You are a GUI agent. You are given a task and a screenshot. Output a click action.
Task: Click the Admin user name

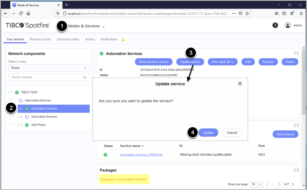tap(298, 25)
